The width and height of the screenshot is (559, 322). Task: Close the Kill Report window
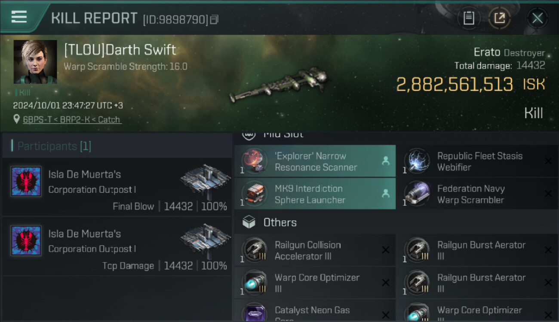pyautogui.click(x=537, y=18)
